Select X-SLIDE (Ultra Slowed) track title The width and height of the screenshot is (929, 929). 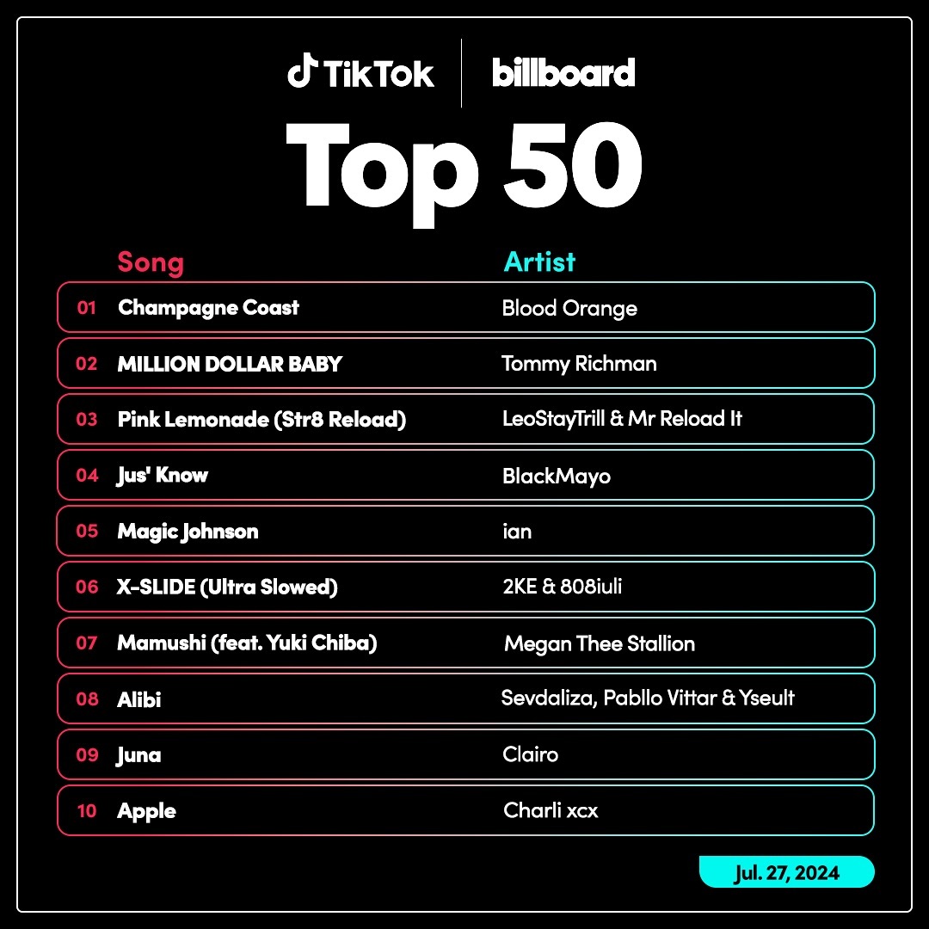pos(227,588)
